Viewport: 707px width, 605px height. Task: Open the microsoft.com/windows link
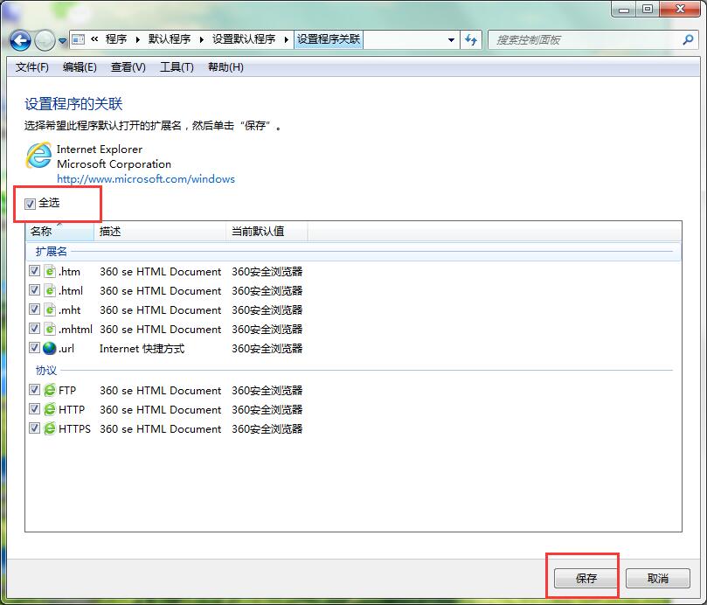click(146, 178)
